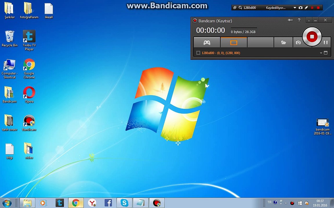Switch to Bandicam on the taskbar
Image resolution: width=334 pixels, height=208 pixels.
[x=157, y=203]
